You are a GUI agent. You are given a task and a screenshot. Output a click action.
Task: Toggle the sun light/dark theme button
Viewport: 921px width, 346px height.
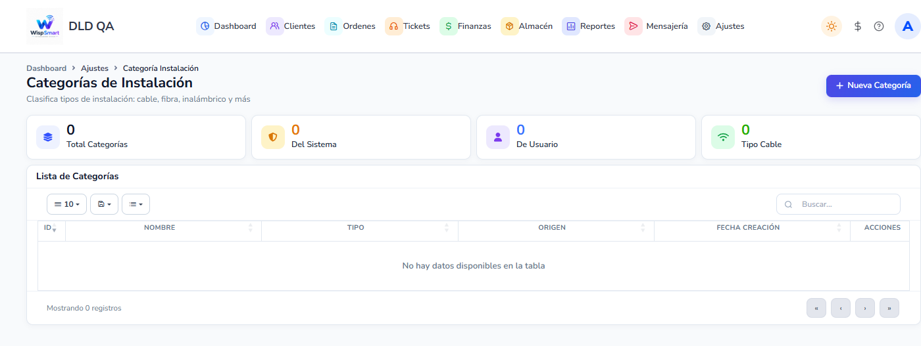tap(832, 26)
